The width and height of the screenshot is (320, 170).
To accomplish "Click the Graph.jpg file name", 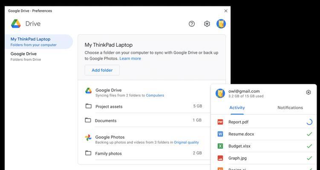I will click(x=237, y=158).
